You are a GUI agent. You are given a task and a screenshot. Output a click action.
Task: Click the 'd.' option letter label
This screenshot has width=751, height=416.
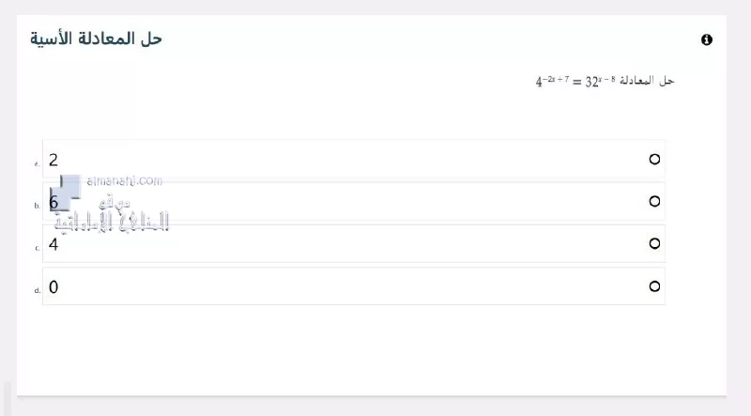coord(37,290)
